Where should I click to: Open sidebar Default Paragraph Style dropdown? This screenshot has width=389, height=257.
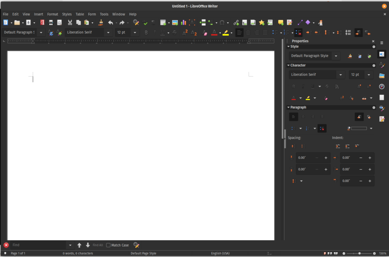[x=336, y=56]
